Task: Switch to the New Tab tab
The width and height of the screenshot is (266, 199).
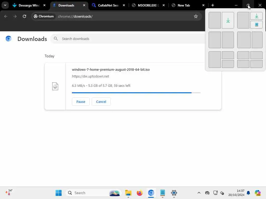Action: pos(188,5)
